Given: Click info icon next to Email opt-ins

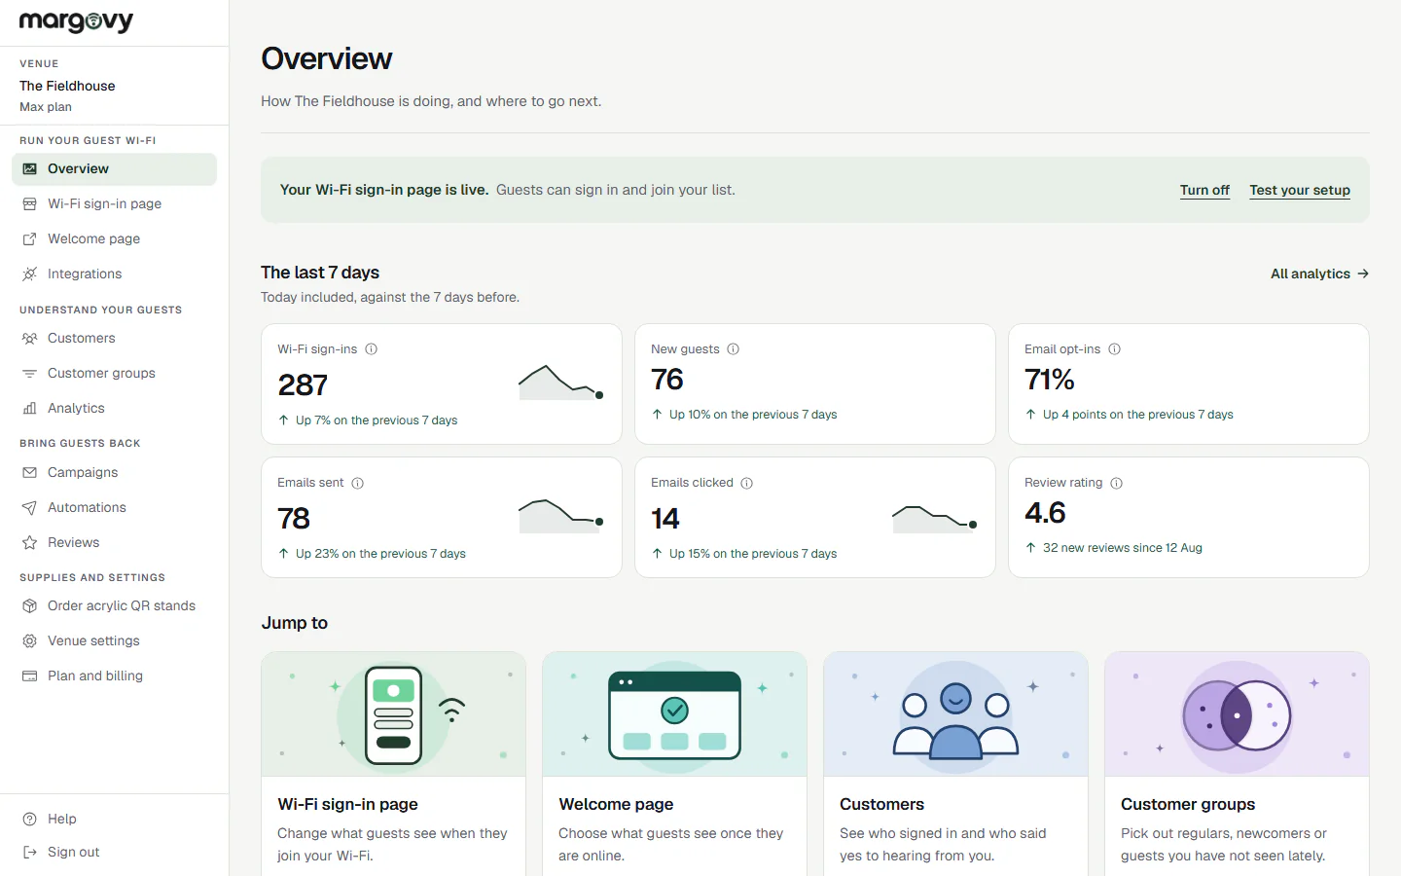Looking at the screenshot, I should click(1115, 348).
